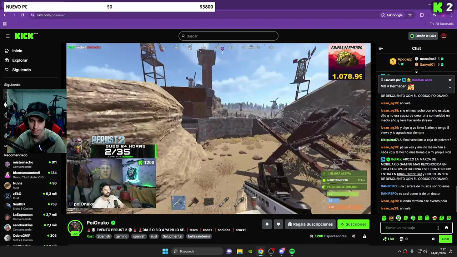Open Nuvia recommended channel
This screenshot has width=457, height=257.
click(30, 185)
